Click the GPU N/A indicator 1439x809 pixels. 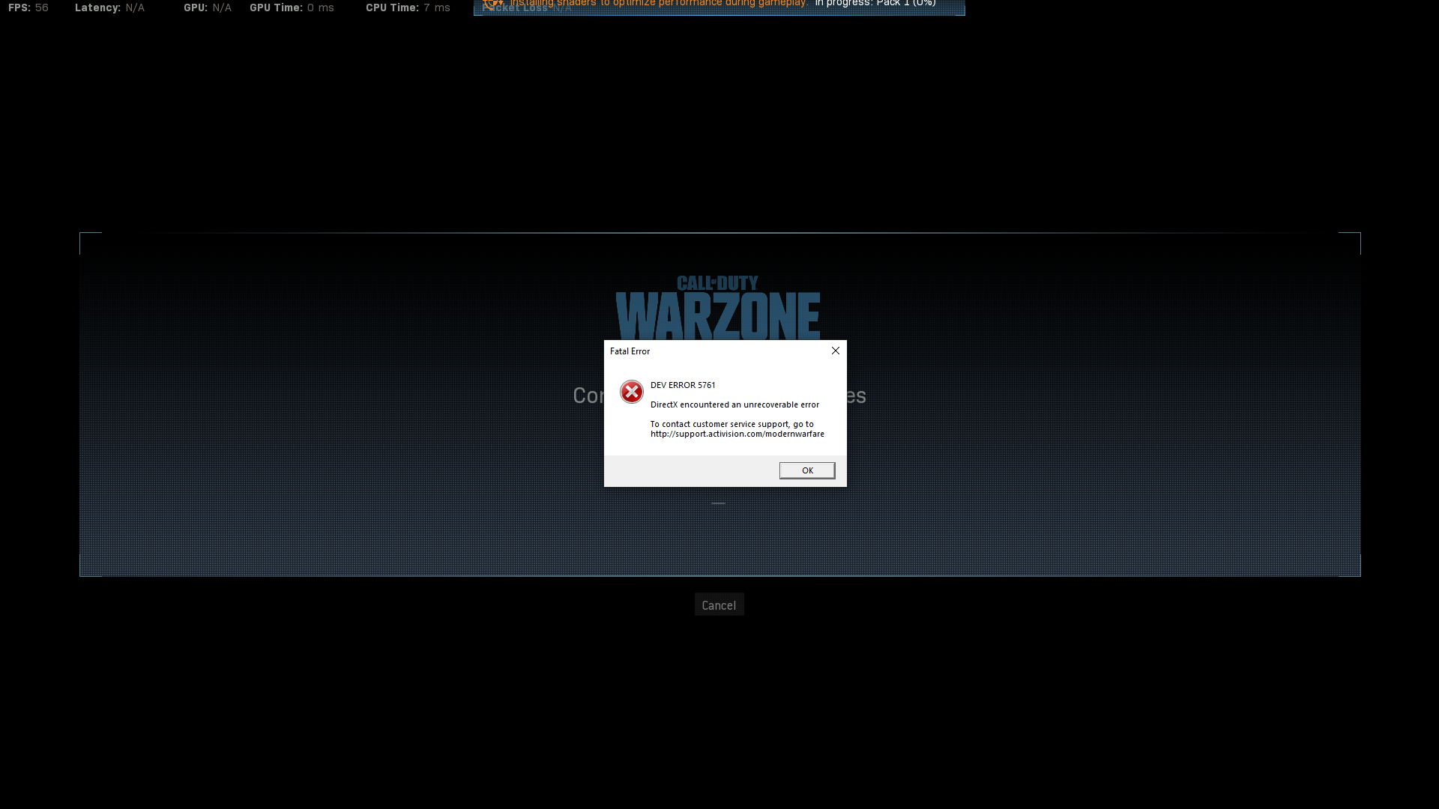click(207, 7)
